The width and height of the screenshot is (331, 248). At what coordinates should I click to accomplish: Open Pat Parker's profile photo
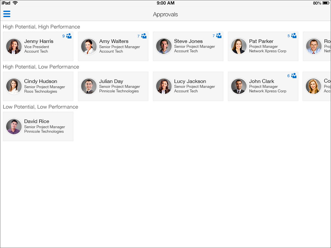click(239, 46)
